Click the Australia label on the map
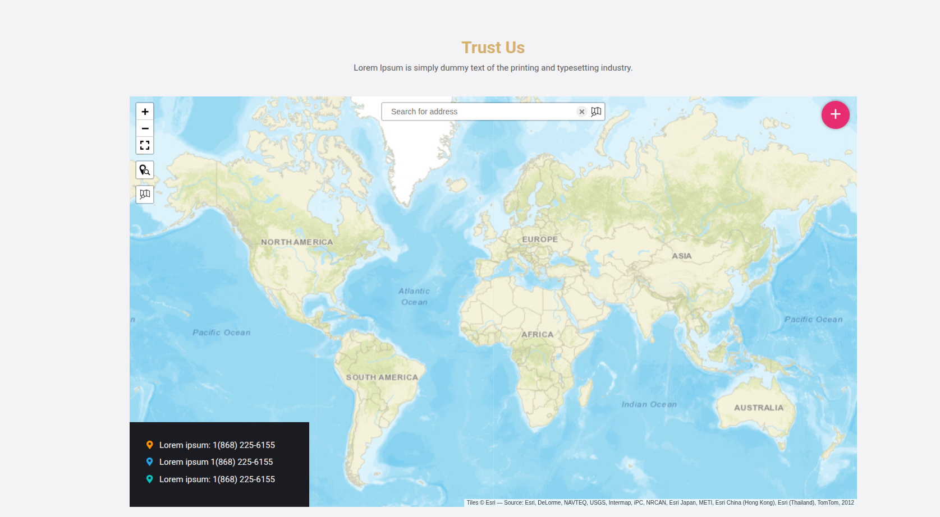Viewport: 940px width, 517px height. click(x=758, y=408)
